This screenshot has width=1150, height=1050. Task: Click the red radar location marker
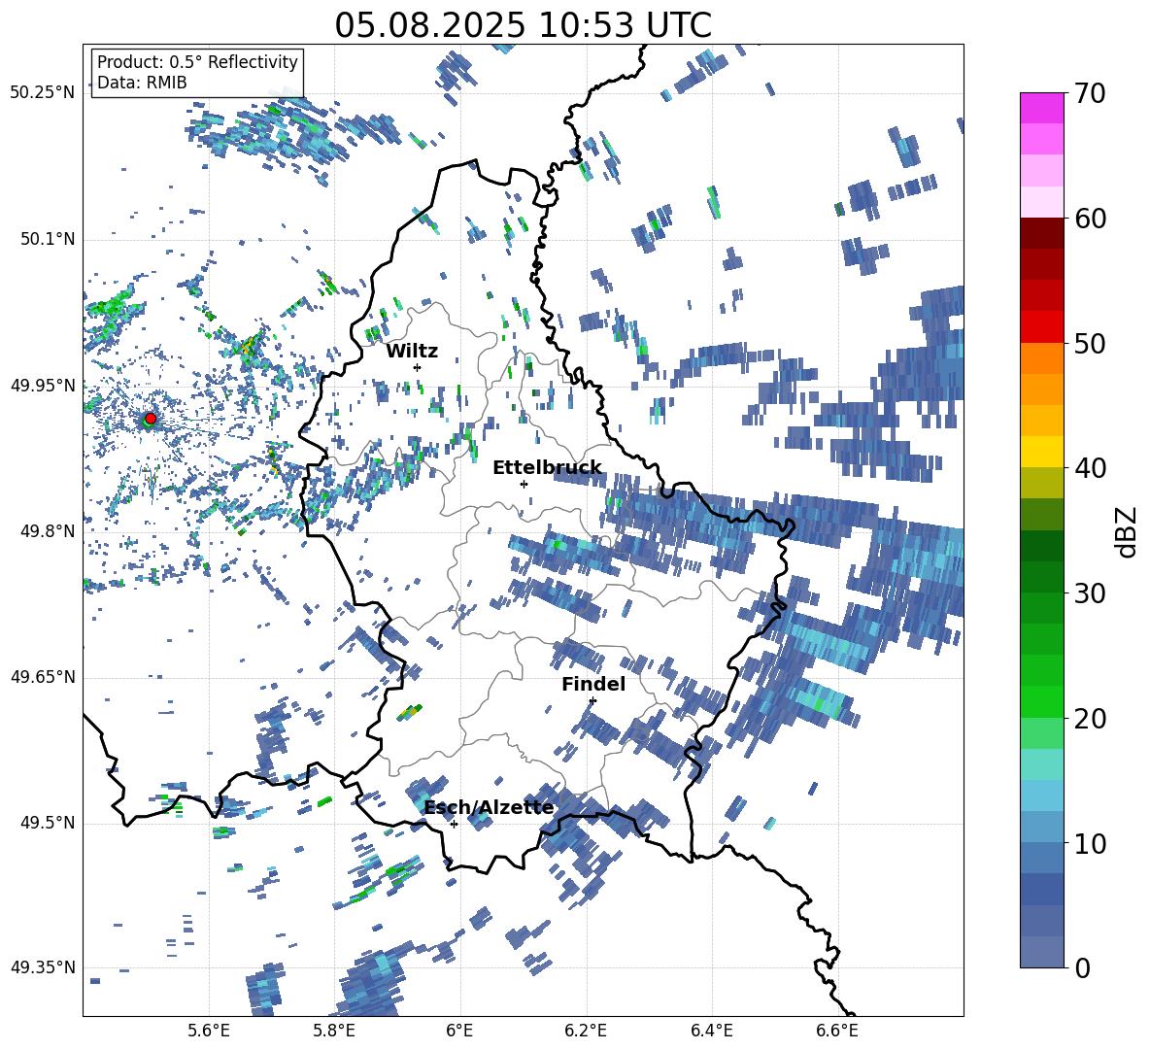click(151, 418)
